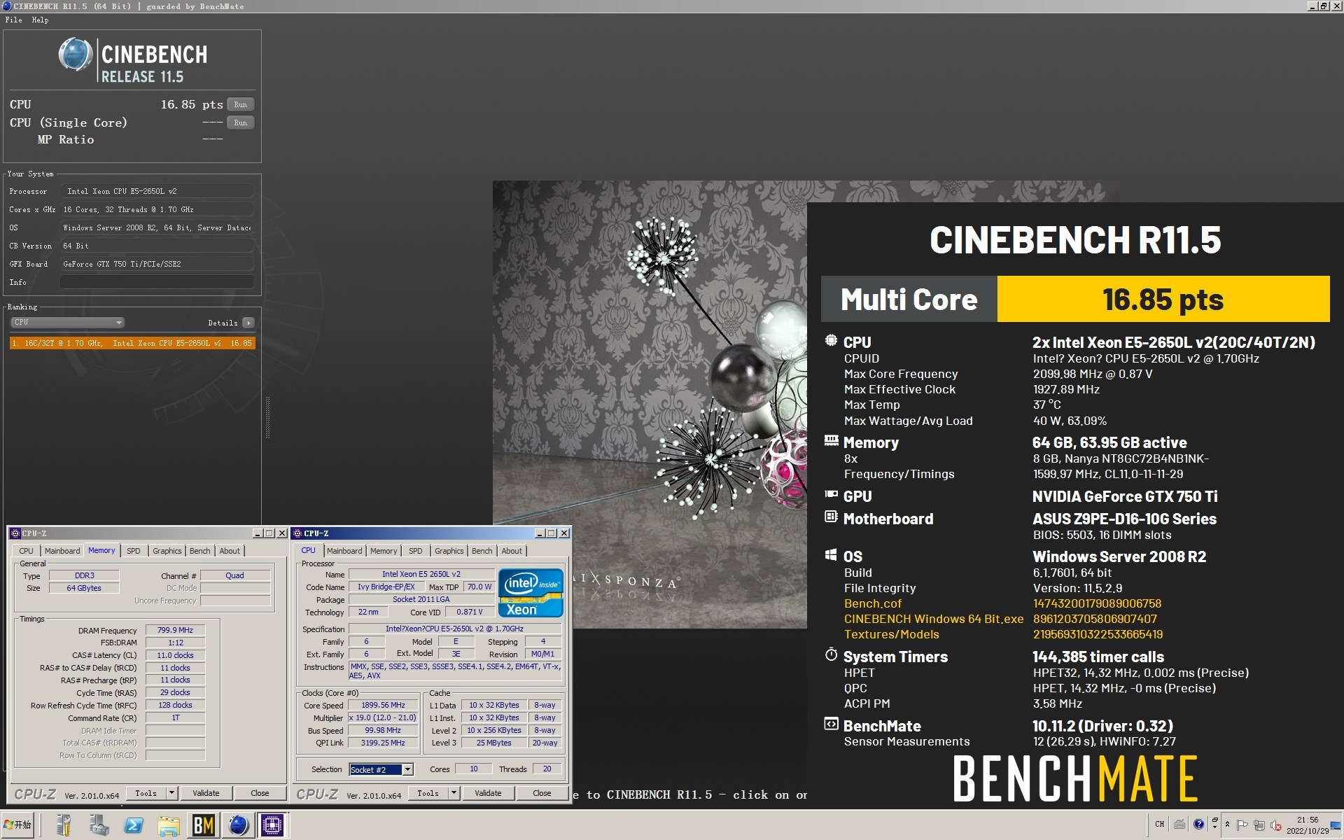
Task: Click the right CPU-Z title bar icon
Action: (x=297, y=533)
